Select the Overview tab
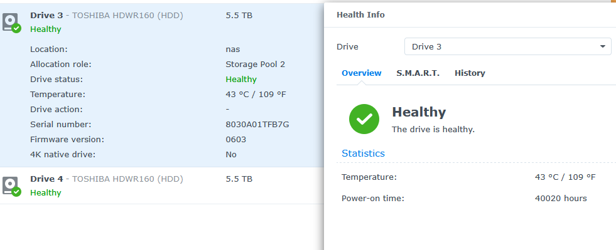Image resolution: width=616 pixels, height=250 pixels. pos(362,73)
